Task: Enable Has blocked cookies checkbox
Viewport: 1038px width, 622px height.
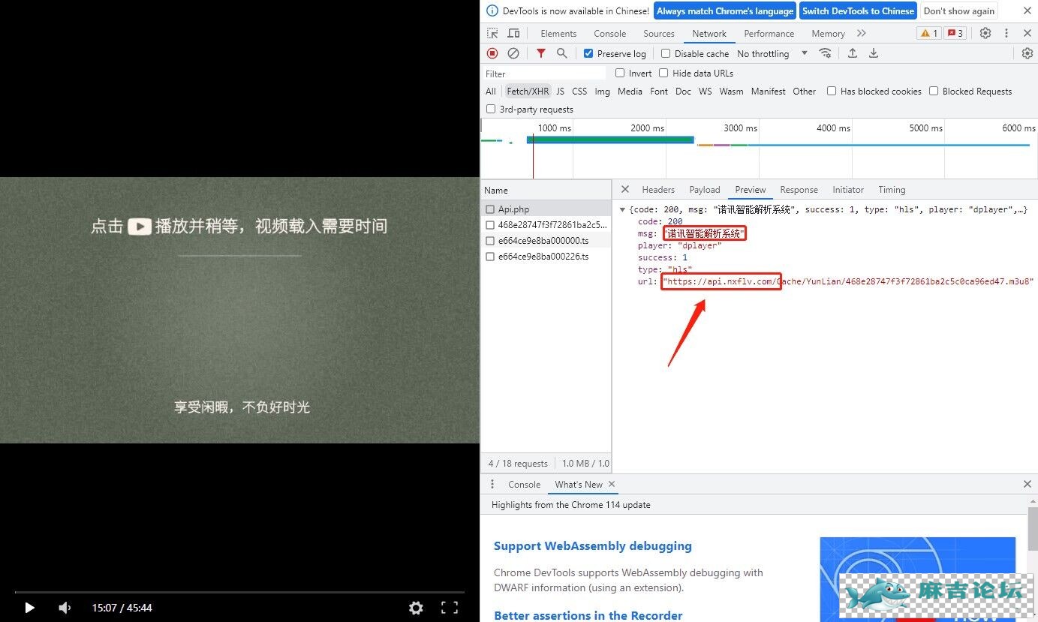Action: coord(832,91)
